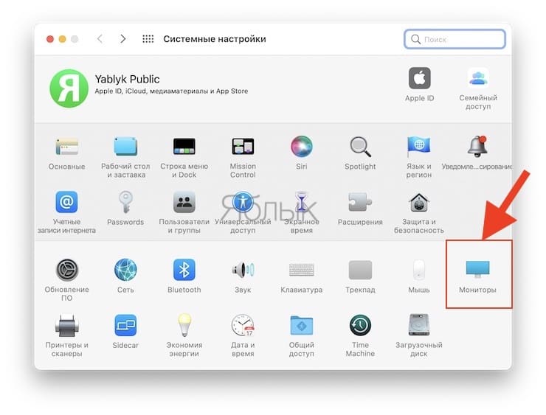
Task: Open the Сеть network globe
Action: click(x=125, y=270)
